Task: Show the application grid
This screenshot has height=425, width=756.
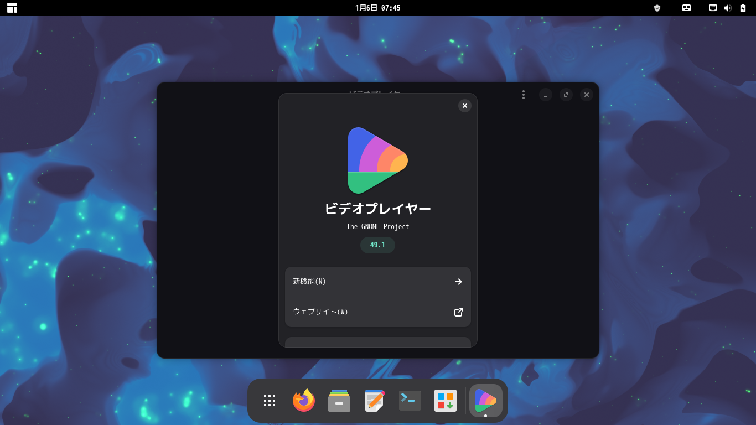Action: [x=269, y=400]
